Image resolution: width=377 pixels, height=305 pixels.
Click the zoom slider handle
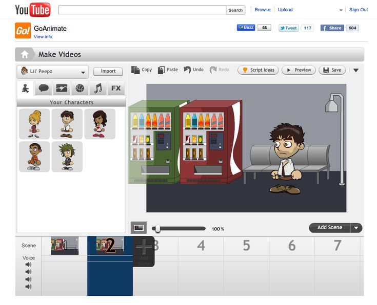pyautogui.click(x=157, y=229)
